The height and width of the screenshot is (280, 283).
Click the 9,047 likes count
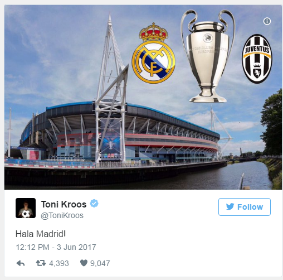[100, 263]
